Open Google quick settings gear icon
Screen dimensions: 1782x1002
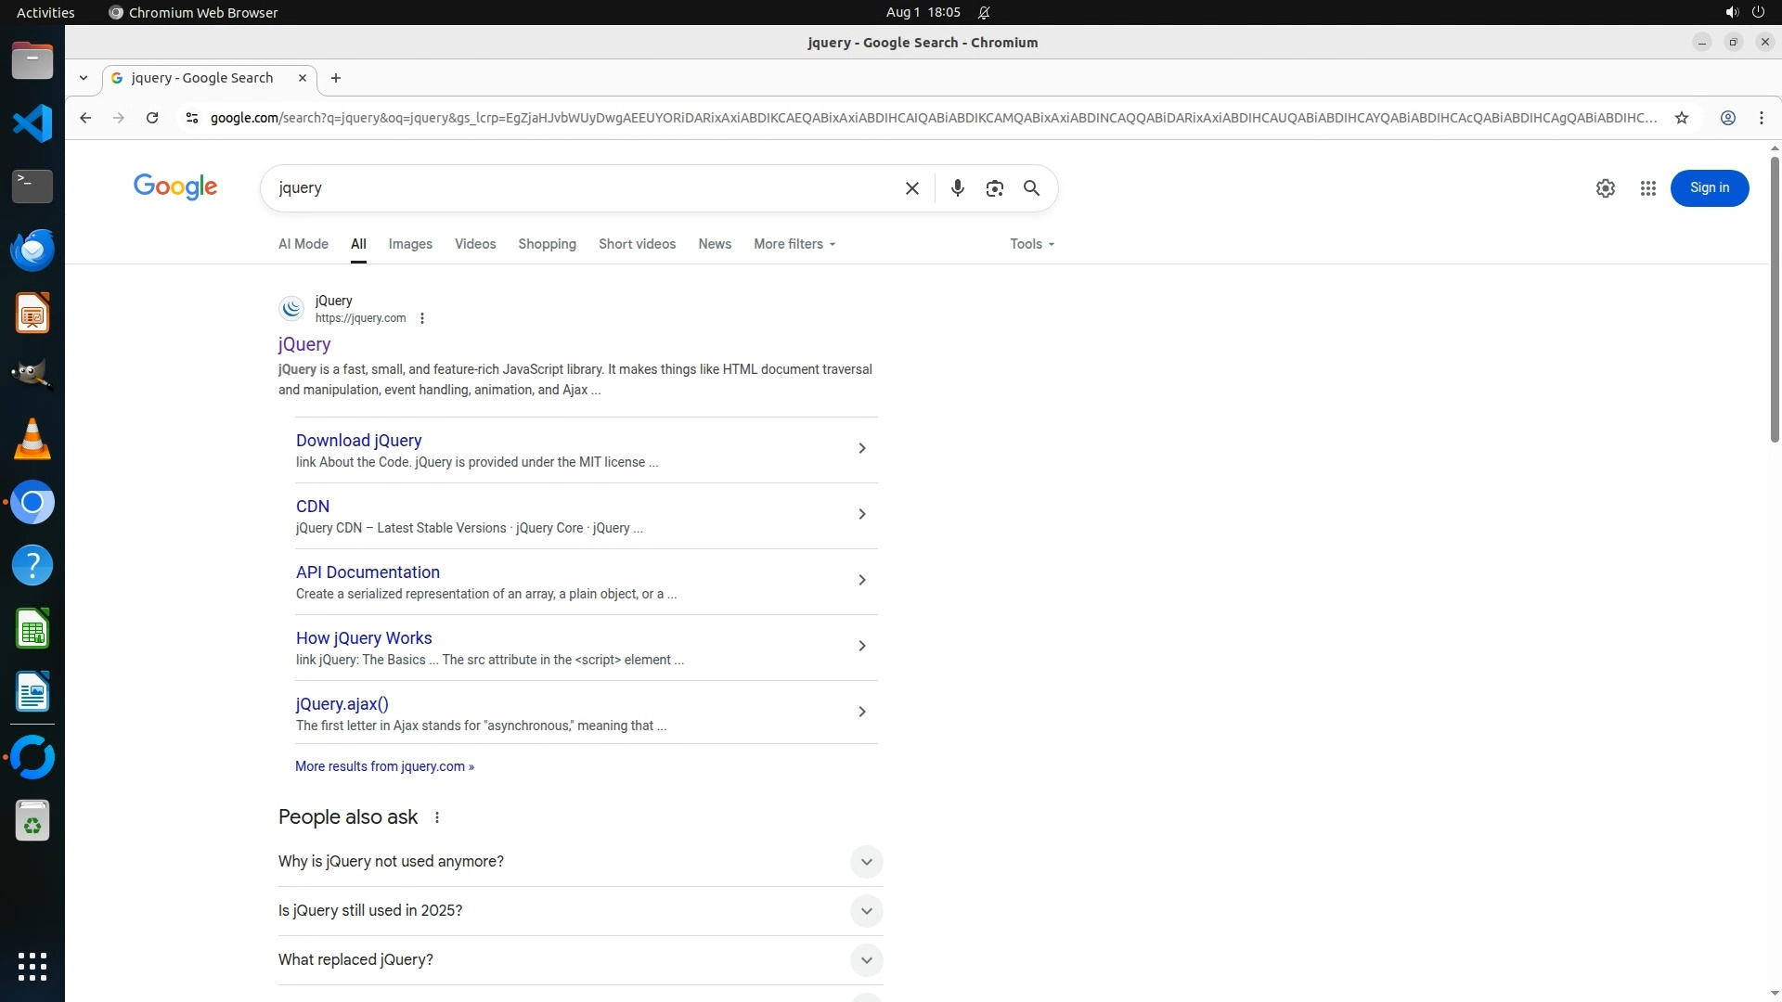click(x=1605, y=188)
